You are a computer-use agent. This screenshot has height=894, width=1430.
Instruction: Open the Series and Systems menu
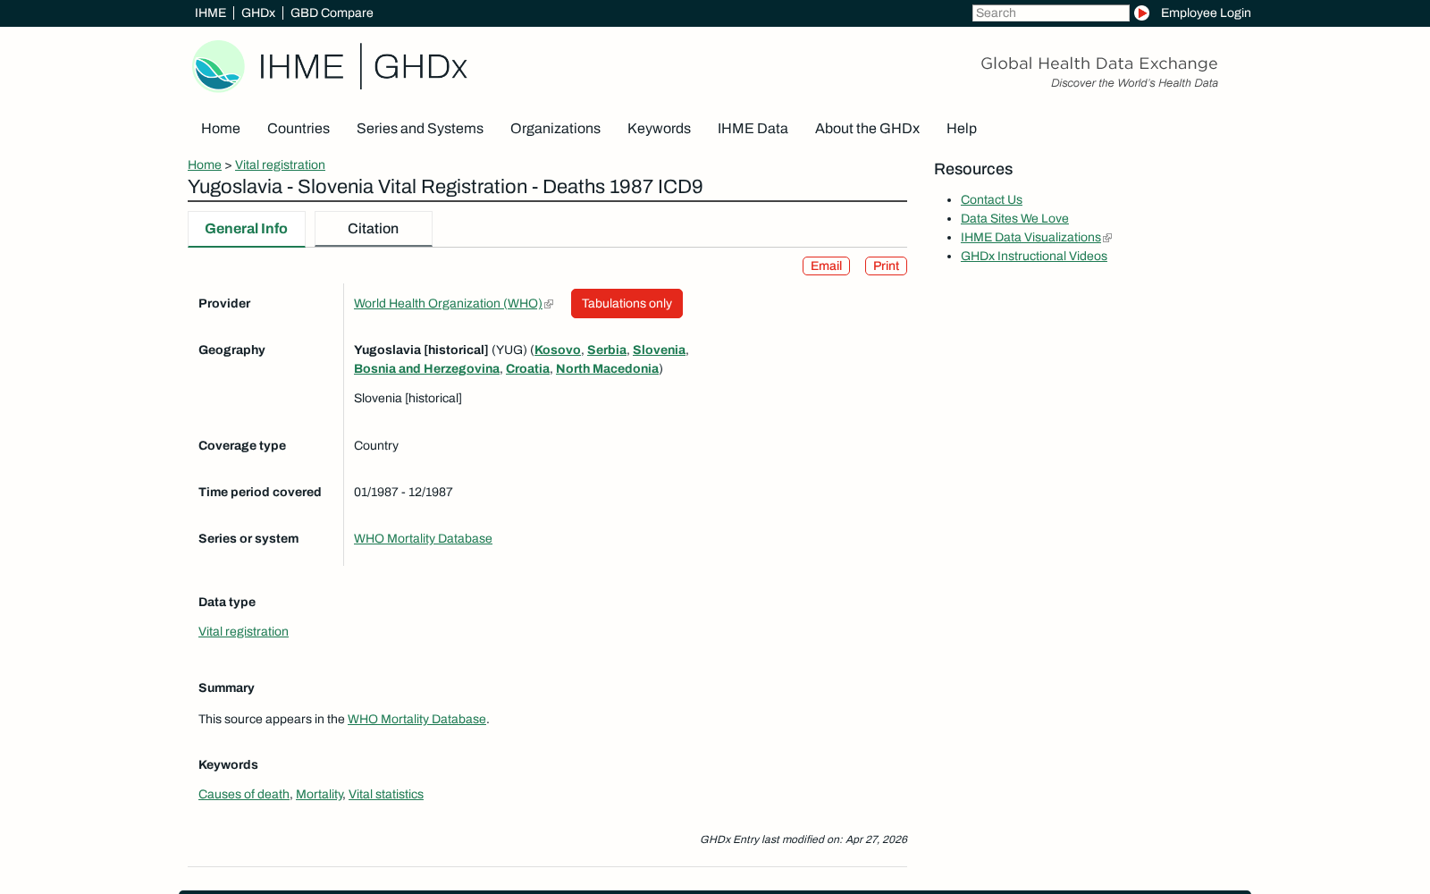tap(420, 129)
